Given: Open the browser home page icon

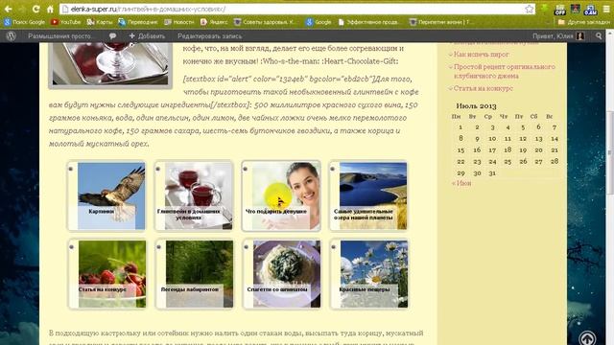Looking at the screenshot, I should pyautogui.click(x=50, y=9).
